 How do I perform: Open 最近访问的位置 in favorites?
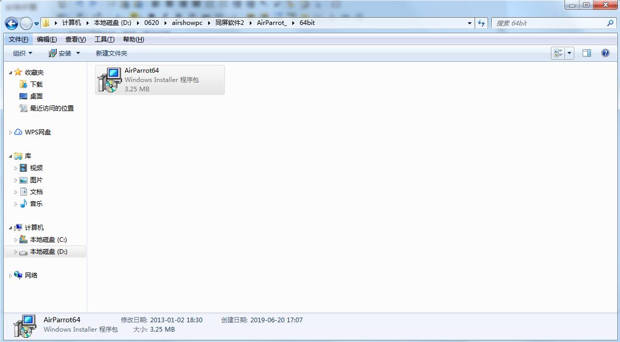(x=52, y=108)
